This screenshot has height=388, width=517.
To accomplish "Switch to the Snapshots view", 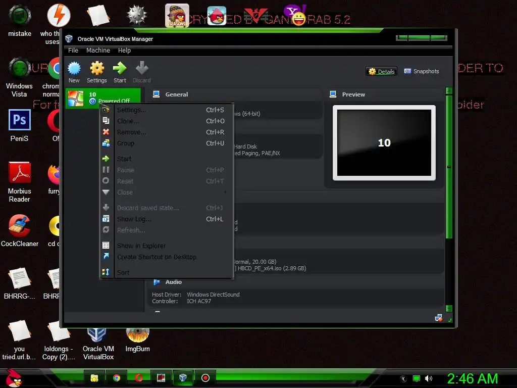I will tap(422, 71).
